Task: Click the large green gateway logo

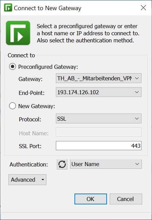Action: pyautogui.click(x=18, y=33)
